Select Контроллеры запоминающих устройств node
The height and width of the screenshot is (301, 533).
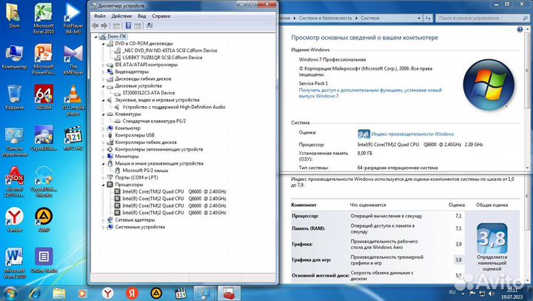coord(158,150)
